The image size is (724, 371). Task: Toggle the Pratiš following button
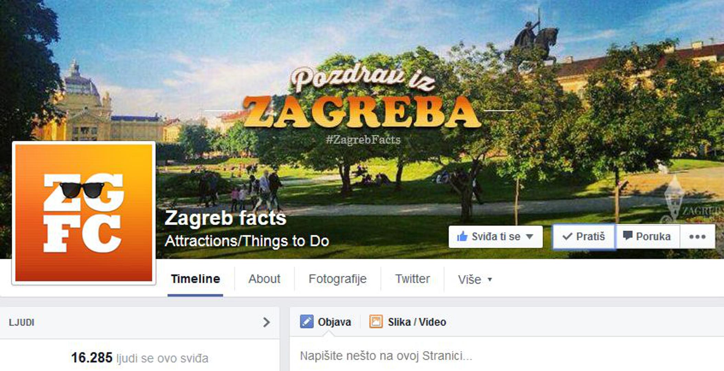click(x=584, y=237)
